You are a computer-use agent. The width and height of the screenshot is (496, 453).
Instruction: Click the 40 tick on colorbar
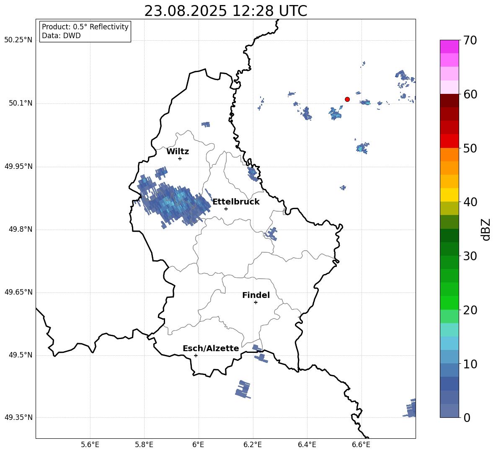coord(470,202)
